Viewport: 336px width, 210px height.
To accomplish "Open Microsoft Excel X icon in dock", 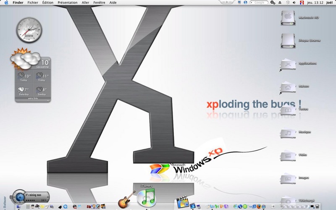I will tap(217, 207).
